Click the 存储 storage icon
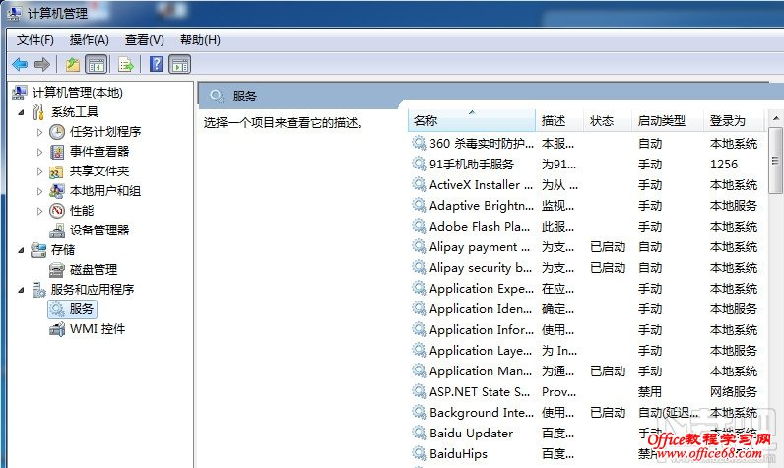Viewport: 784px width, 468px height. click(38, 250)
